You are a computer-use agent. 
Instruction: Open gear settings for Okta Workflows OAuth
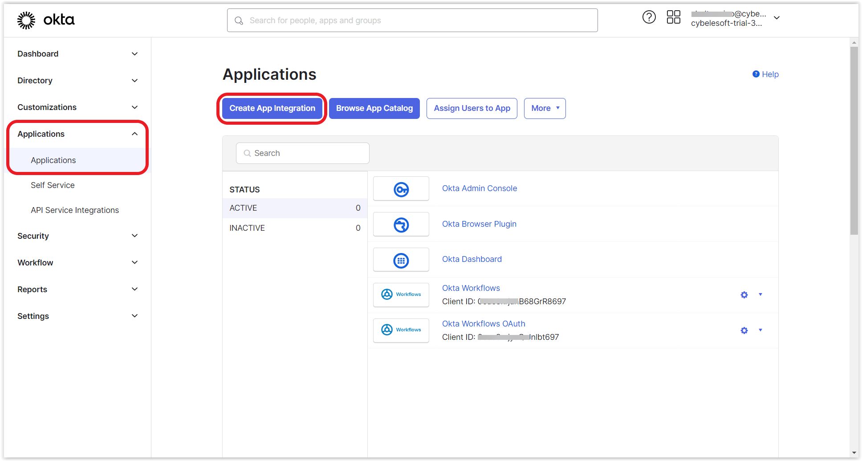click(x=744, y=330)
